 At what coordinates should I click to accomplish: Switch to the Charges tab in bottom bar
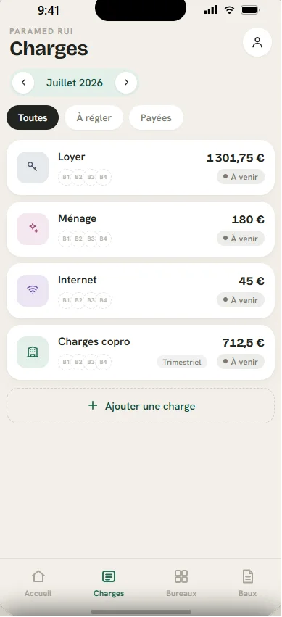coord(109,584)
